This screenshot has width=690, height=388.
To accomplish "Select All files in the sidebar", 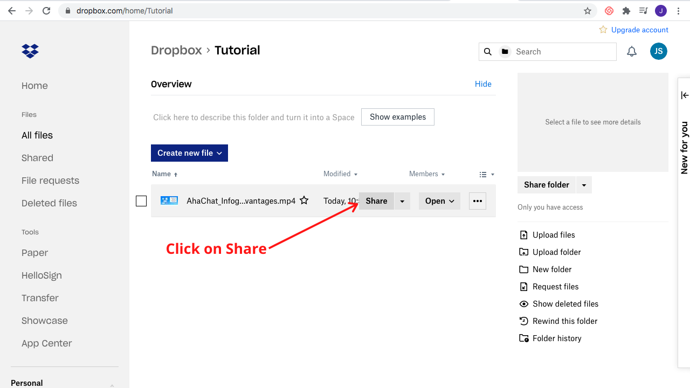I will pyautogui.click(x=37, y=135).
